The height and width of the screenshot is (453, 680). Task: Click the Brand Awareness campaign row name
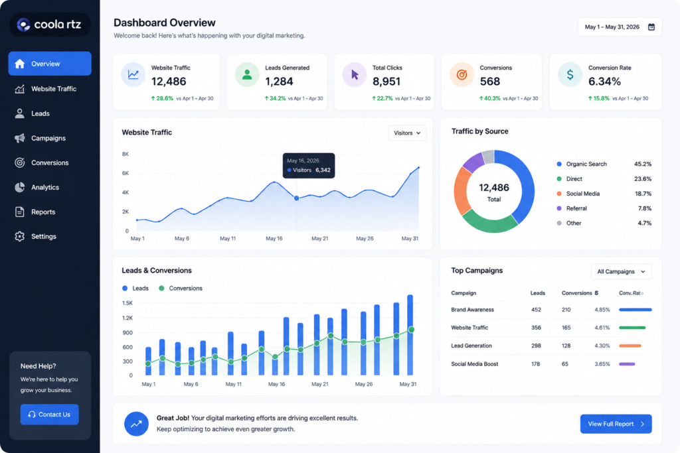pos(472,310)
